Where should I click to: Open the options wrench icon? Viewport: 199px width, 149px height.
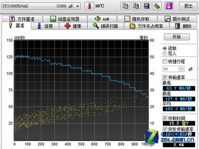(157, 6)
